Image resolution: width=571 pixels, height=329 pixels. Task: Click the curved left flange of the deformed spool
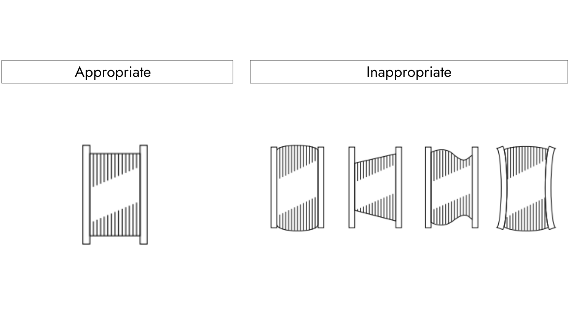click(501, 188)
